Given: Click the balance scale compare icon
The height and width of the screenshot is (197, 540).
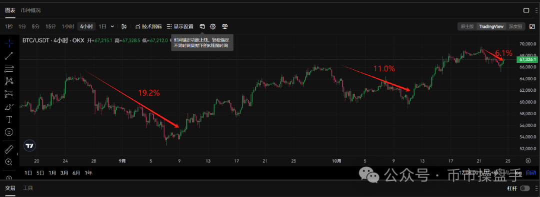Looking at the screenshot, I should [x=225, y=26].
